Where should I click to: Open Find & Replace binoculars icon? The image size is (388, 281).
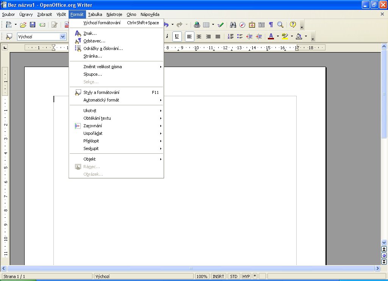click(233, 25)
